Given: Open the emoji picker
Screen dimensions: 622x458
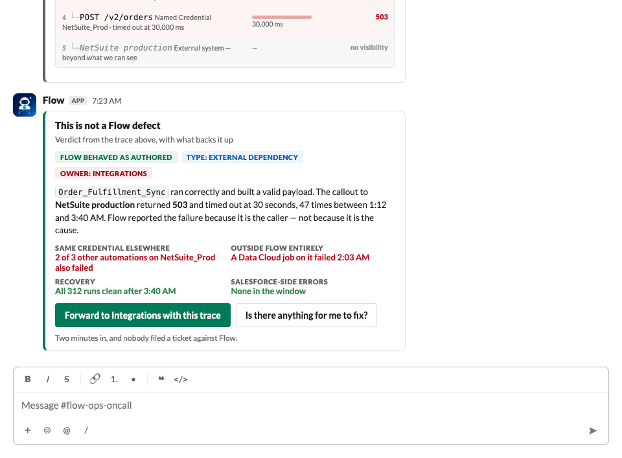Looking at the screenshot, I should [x=47, y=430].
